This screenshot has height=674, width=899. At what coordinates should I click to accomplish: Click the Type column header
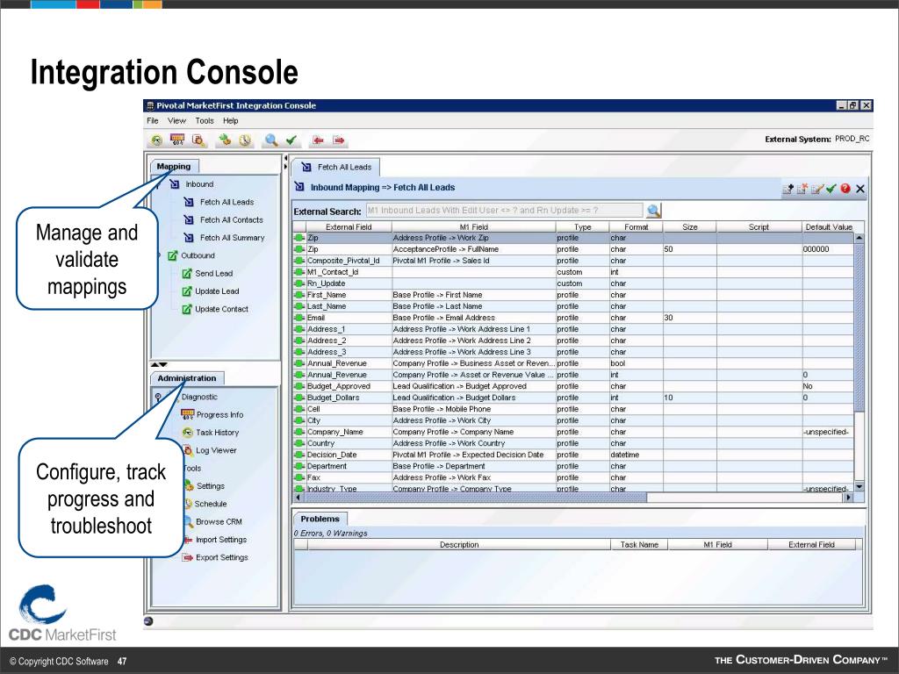pyautogui.click(x=583, y=227)
